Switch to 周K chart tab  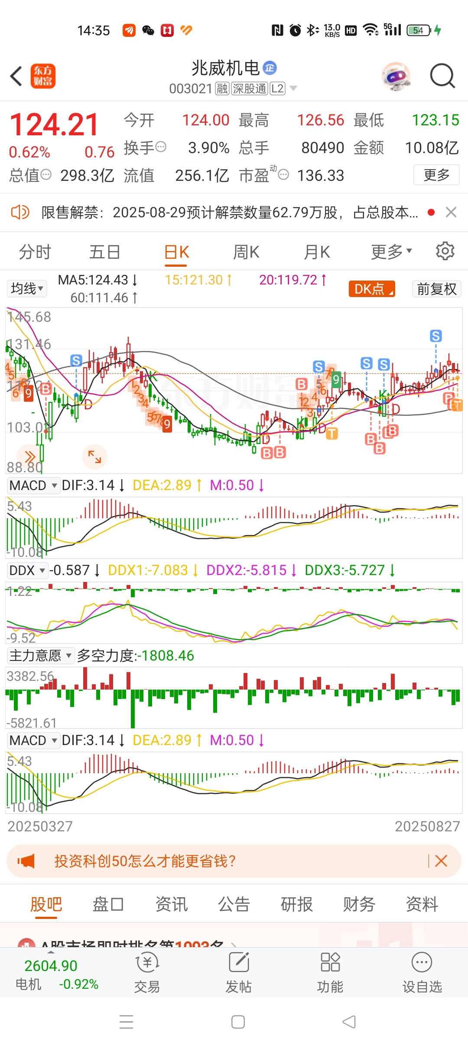coord(246,252)
